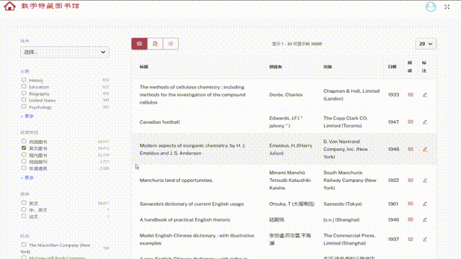Open the user profile avatar
This screenshot has height=259, width=461.
[431, 6]
